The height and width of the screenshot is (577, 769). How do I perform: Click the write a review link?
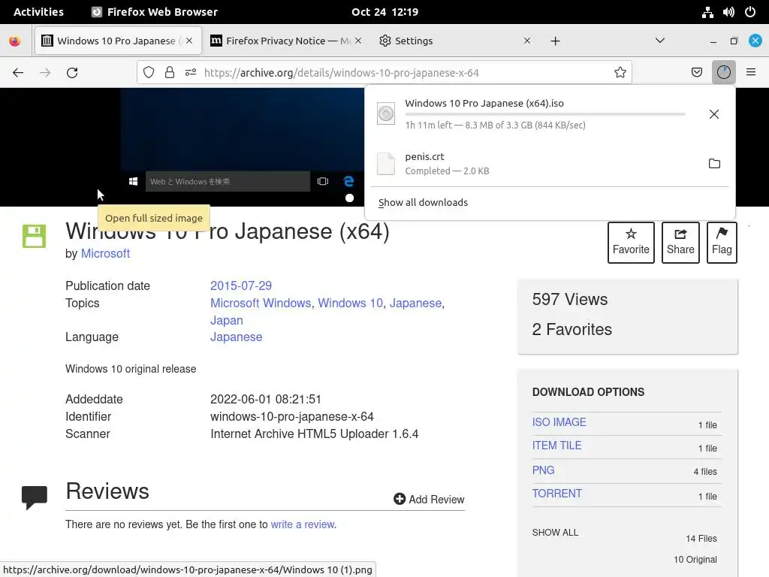[303, 524]
